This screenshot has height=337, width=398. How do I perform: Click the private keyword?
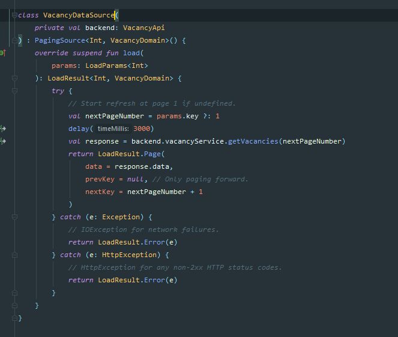point(49,28)
